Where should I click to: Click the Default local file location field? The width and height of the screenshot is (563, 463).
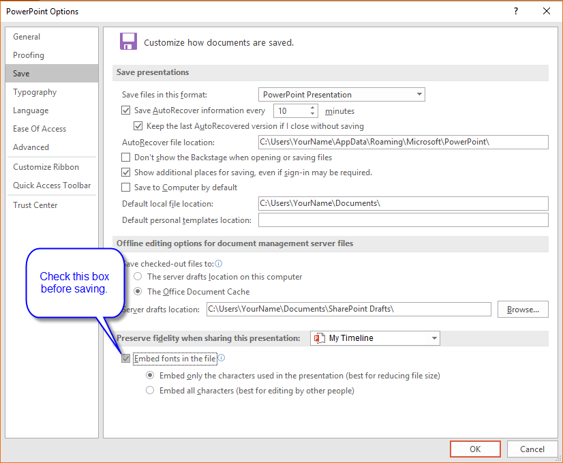click(404, 203)
